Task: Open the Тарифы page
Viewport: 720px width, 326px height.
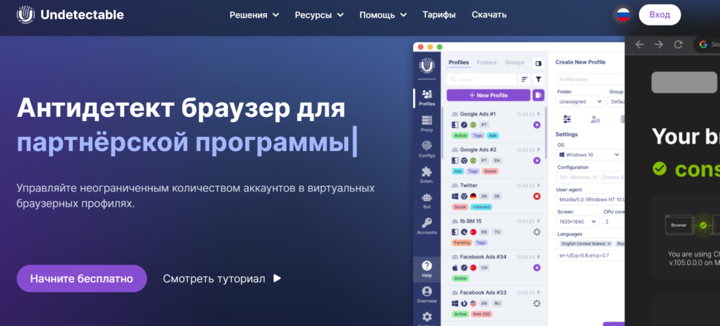Action: (x=439, y=14)
